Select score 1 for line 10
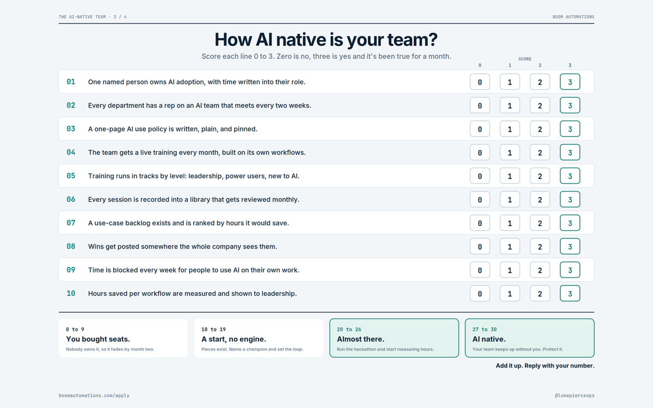Viewport: 653px width, 408px height. tap(510, 294)
